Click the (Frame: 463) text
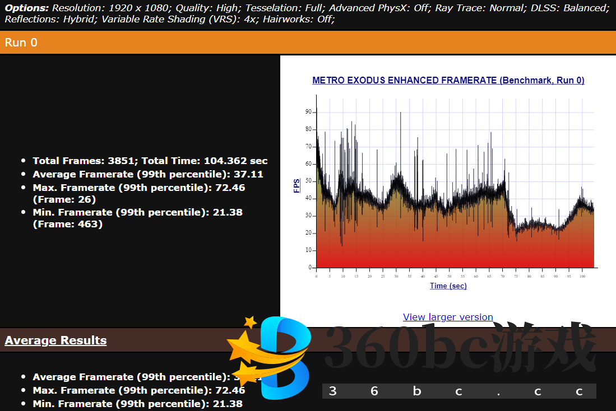Screen dimensions: 616x411 [67, 224]
